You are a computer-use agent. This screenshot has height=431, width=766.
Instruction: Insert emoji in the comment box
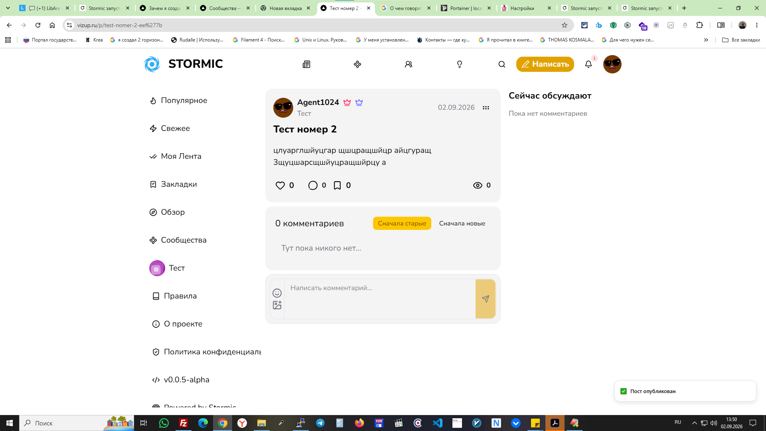point(277,293)
